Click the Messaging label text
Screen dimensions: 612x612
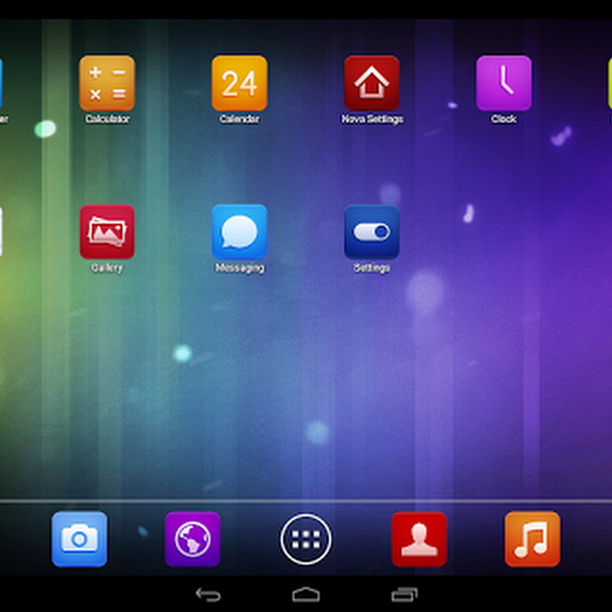click(239, 268)
